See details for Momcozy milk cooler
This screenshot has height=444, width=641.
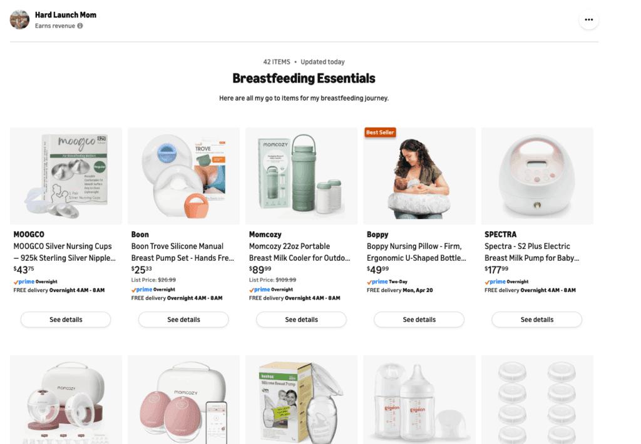(x=301, y=320)
